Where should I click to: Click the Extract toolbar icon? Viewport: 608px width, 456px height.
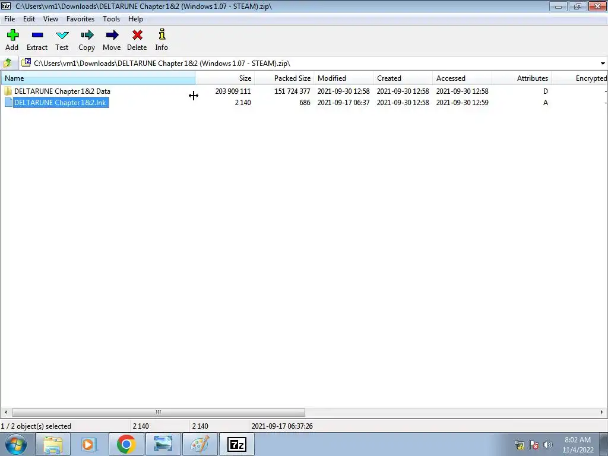(37, 35)
